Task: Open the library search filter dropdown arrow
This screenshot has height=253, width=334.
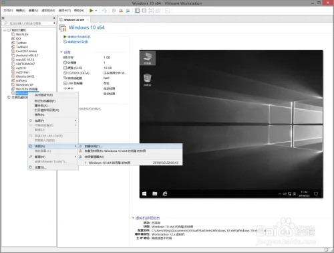Action: pos(54,23)
